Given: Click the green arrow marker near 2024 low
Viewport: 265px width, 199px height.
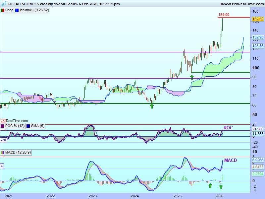Looking at the screenshot, I should [152, 106].
